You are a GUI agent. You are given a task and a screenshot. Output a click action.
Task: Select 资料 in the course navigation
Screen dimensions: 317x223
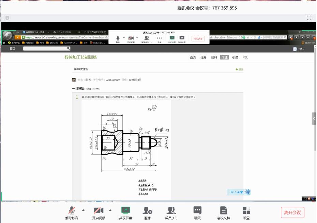[214, 57]
